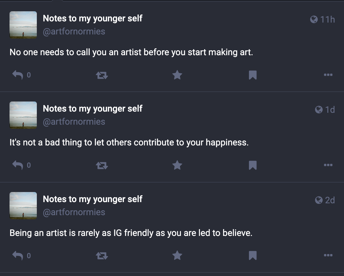Viewport: 344px width, 276px height.
Task: Open 'Notes to my younger self' profile on happiness post
Action: point(93,109)
